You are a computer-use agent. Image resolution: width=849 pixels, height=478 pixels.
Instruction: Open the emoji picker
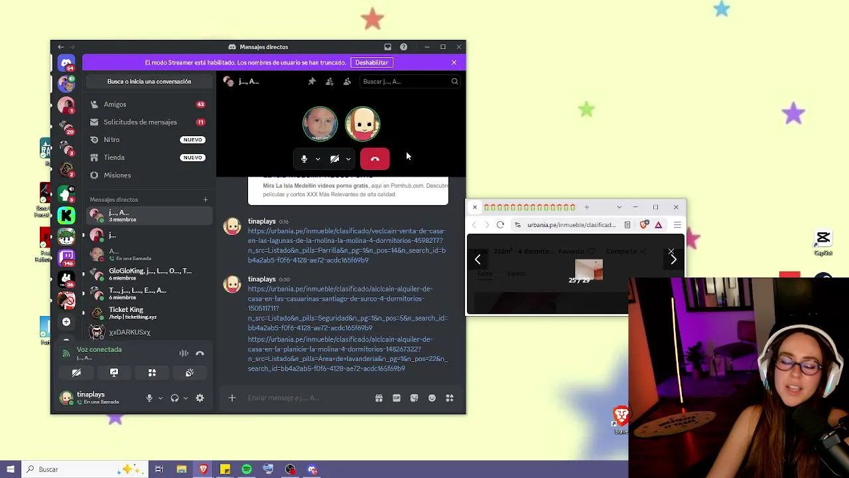[x=432, y=398]
